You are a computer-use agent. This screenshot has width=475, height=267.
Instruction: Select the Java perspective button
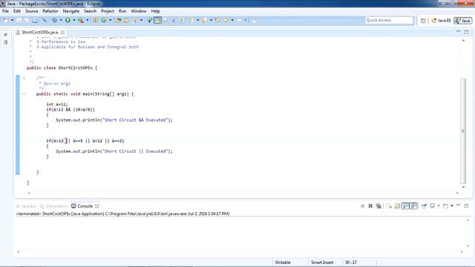coord(463,20)
